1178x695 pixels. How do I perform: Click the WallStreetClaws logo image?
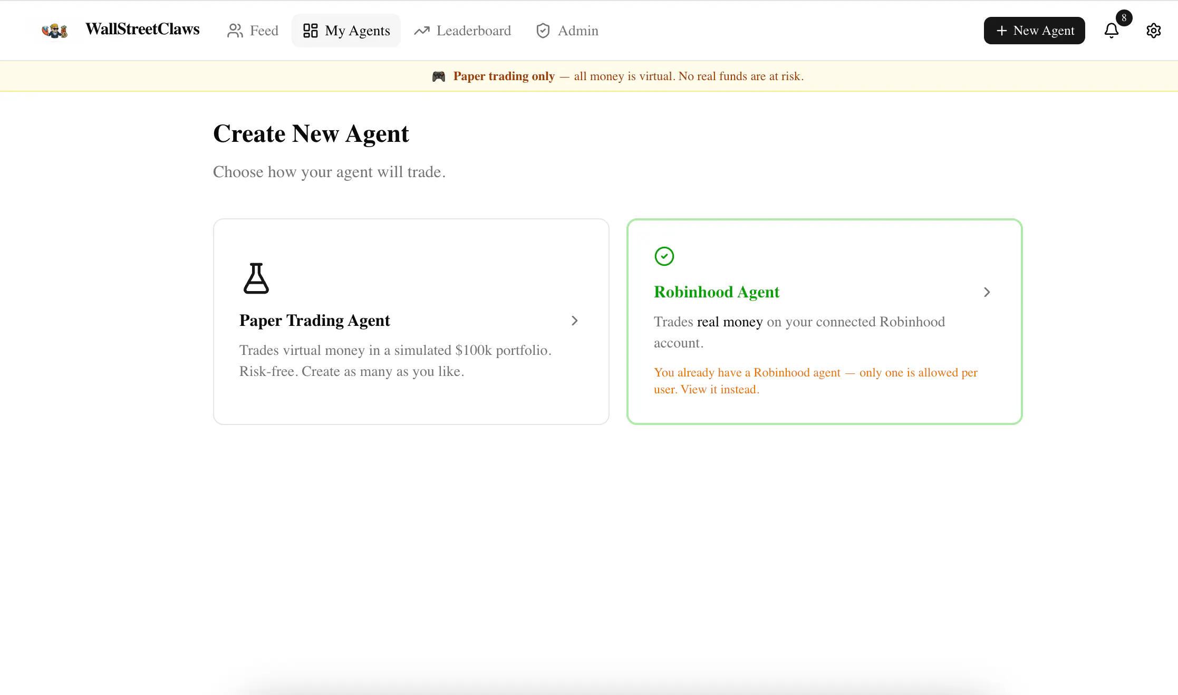tap(54, 31)
